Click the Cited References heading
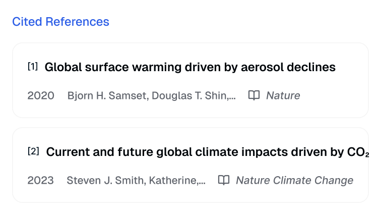The image size is (381, 215). (60, 22)
